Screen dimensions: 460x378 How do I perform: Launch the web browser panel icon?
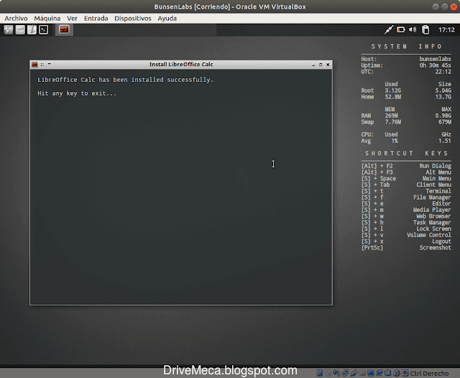pos(9,29)
